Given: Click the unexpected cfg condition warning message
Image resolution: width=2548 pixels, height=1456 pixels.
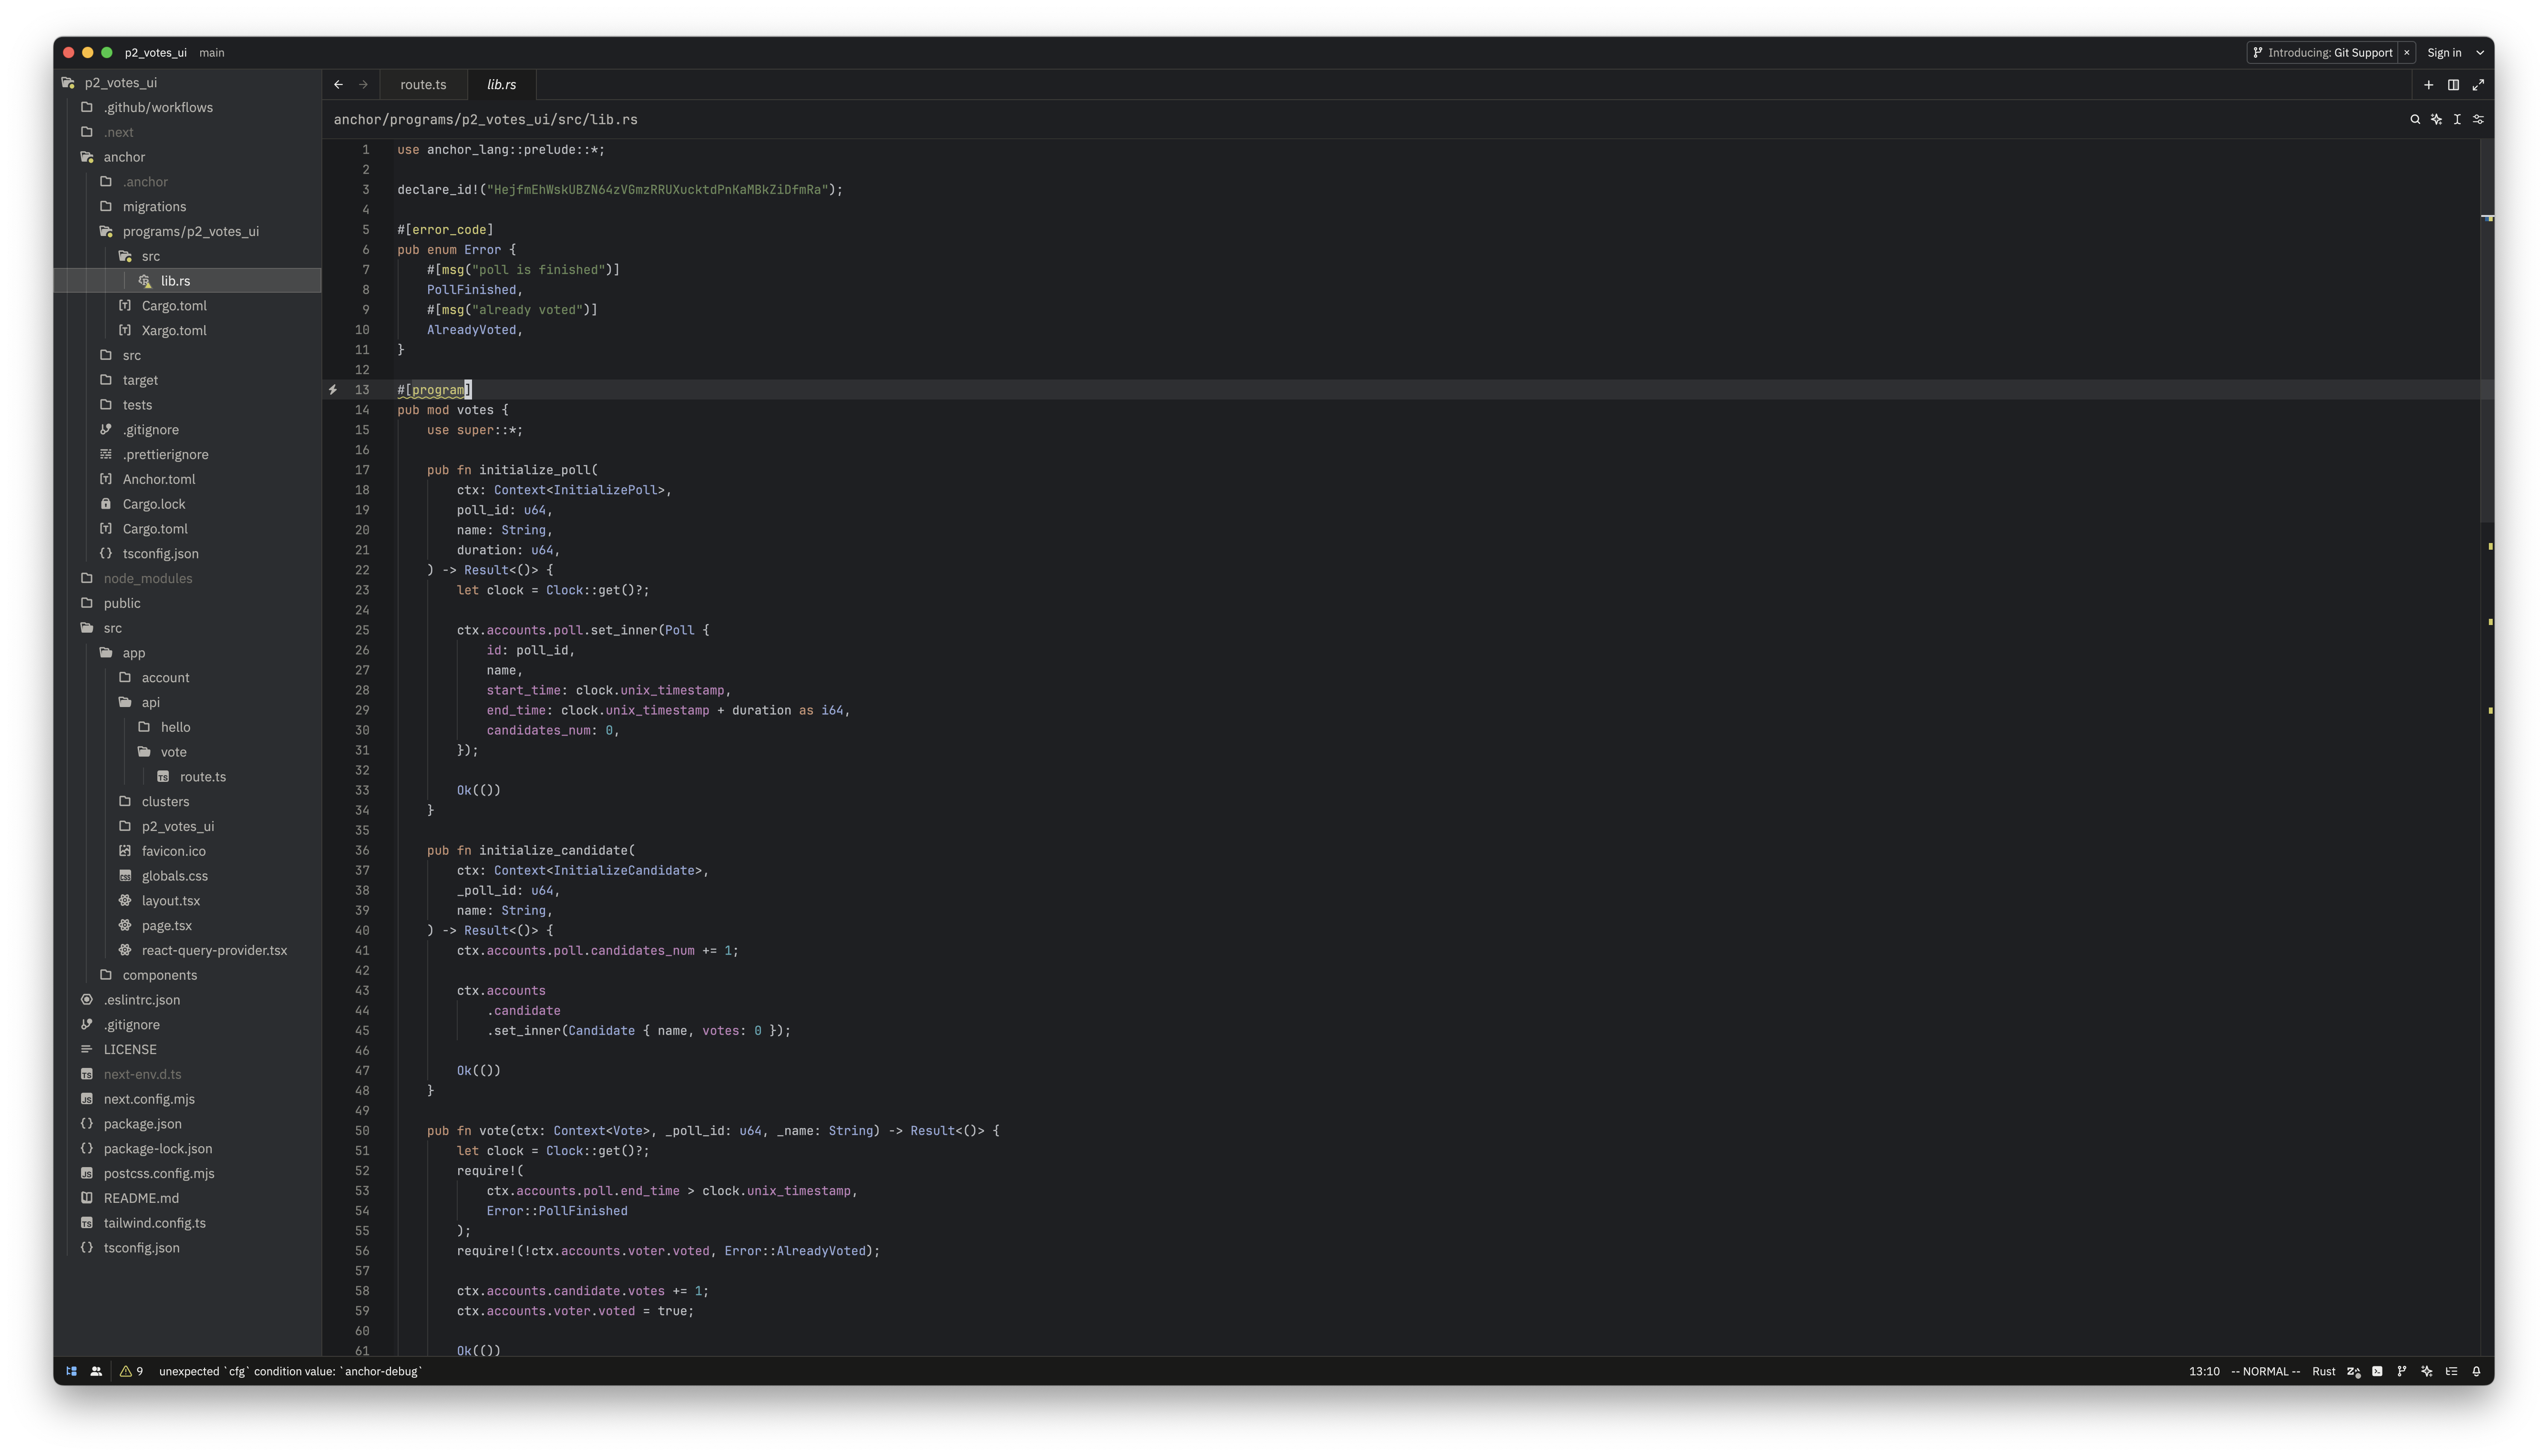Looking at the screenshot, I should tap(290, 1371).
